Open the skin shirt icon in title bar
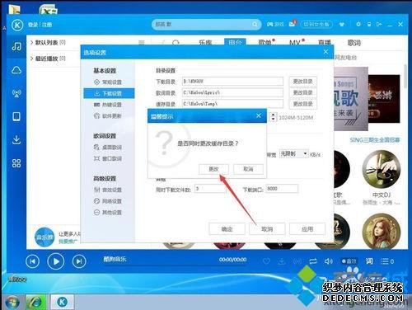 click(342, 25)
